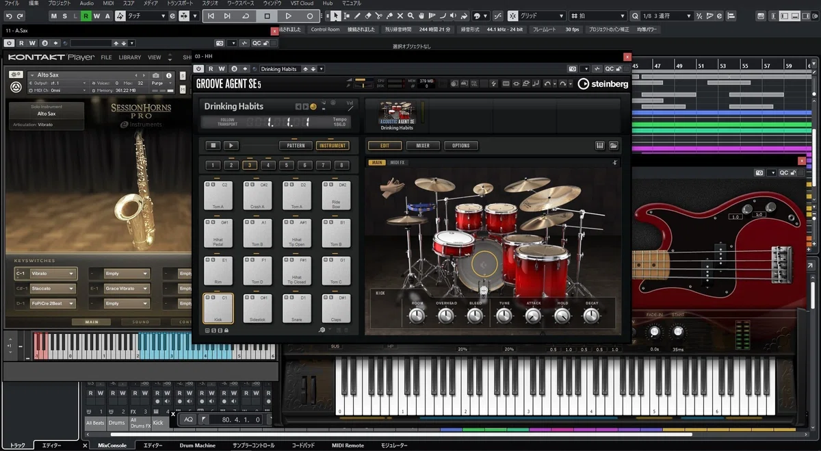
Task: Go to the next marker in the transport
Action: [228, 16]
